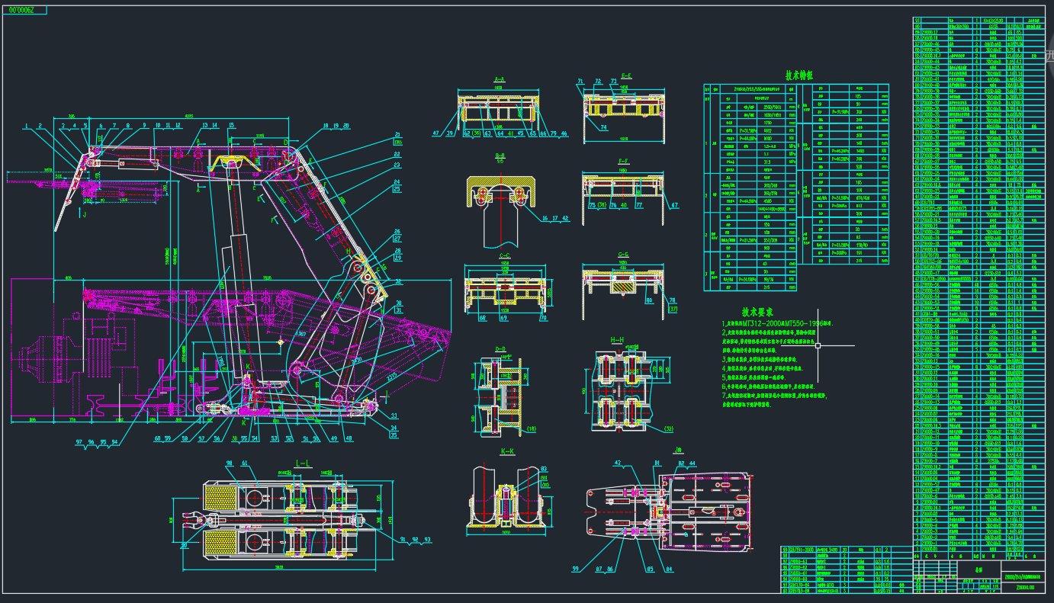Select the 技术要求 notes heading
1054x603 pixels.
click(758, 313)
